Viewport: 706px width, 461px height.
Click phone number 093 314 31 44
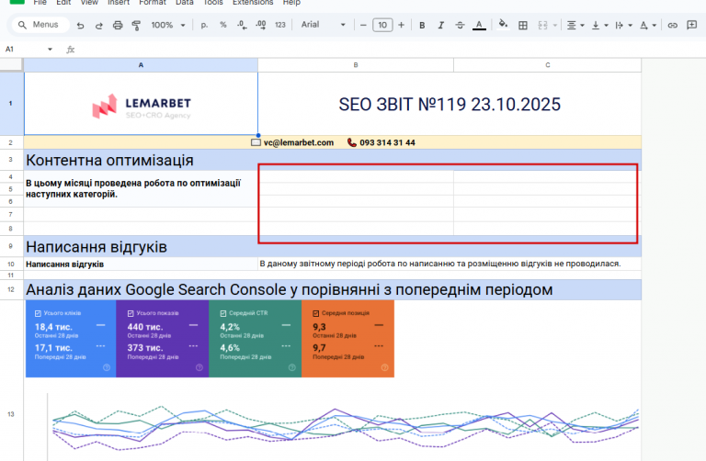coord(387,142)
